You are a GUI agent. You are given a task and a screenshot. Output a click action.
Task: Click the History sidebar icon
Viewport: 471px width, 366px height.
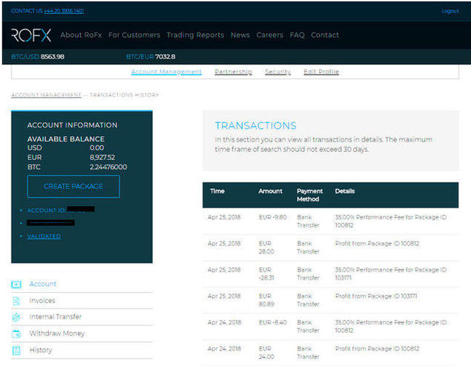16,350
